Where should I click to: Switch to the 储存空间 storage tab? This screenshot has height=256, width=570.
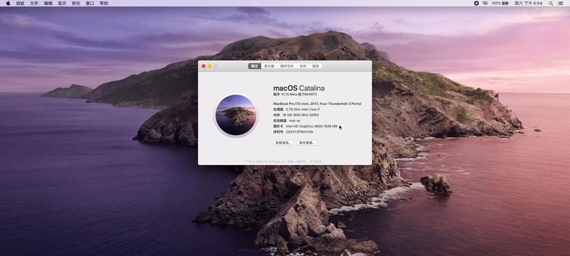pos(287,67)
